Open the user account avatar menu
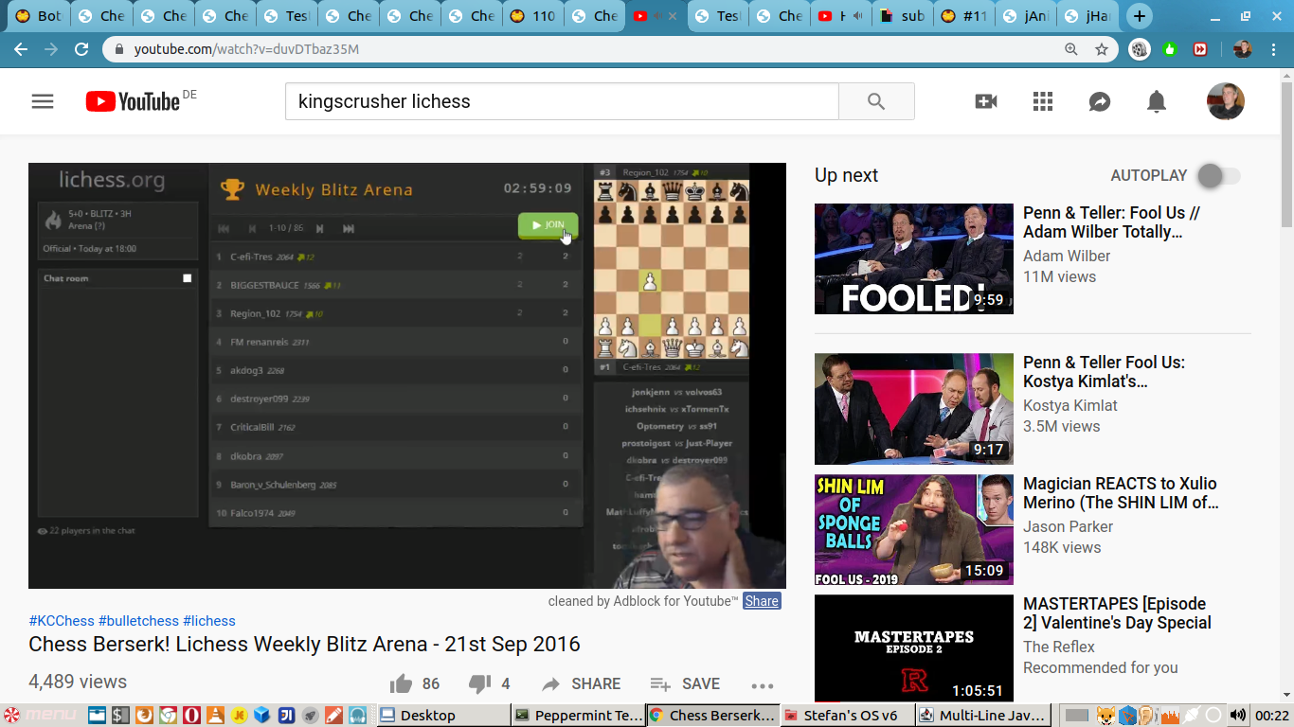This screenshot has height=727, width=1294. [1225, 101]
